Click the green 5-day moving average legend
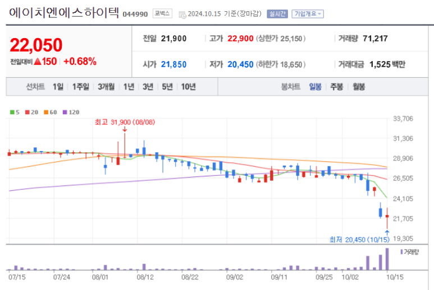The image size is (434, 290). (x=15, y=113)
